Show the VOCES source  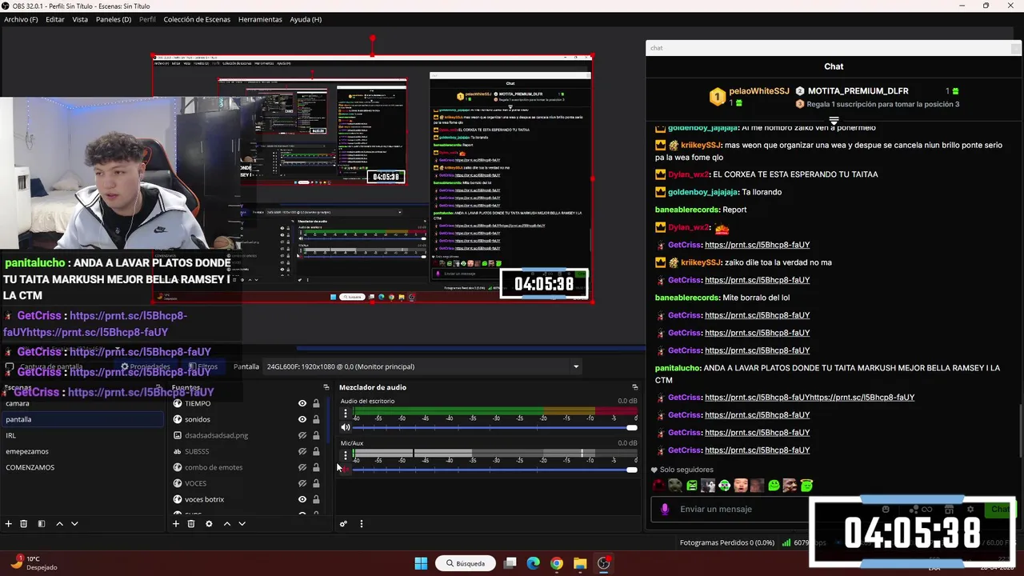302,483
